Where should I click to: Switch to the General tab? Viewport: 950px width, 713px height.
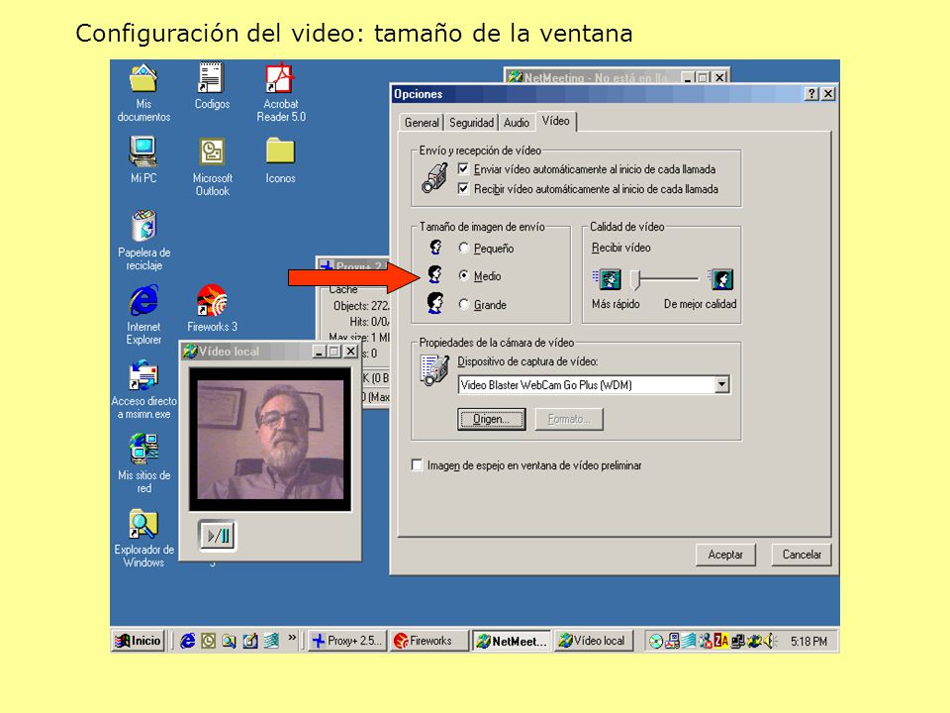pos(422,123)
